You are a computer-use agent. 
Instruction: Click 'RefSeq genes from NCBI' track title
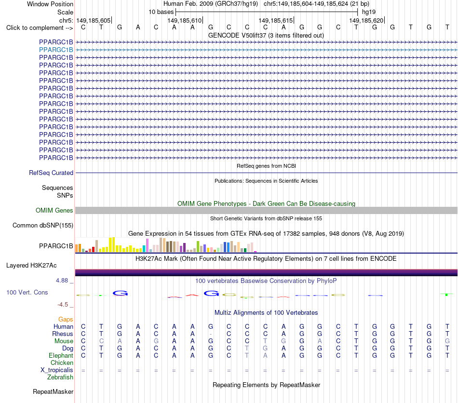266,166
